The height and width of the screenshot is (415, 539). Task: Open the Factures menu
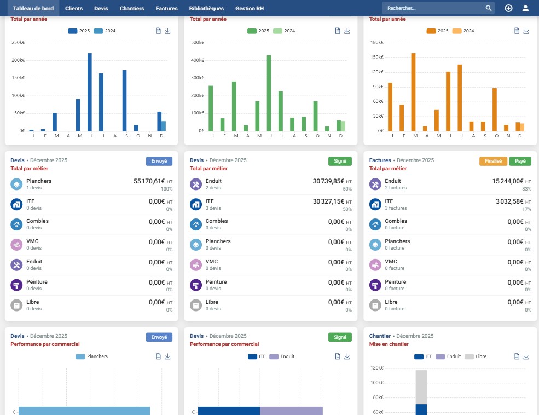pyautogui.click(x=166, y=8)
